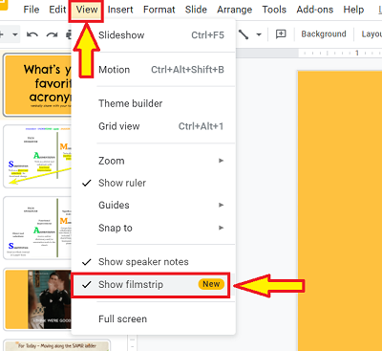The height and width of the screenshot is (351, 382).
Task: Open the Arrange menu
Action: point(234,10)
